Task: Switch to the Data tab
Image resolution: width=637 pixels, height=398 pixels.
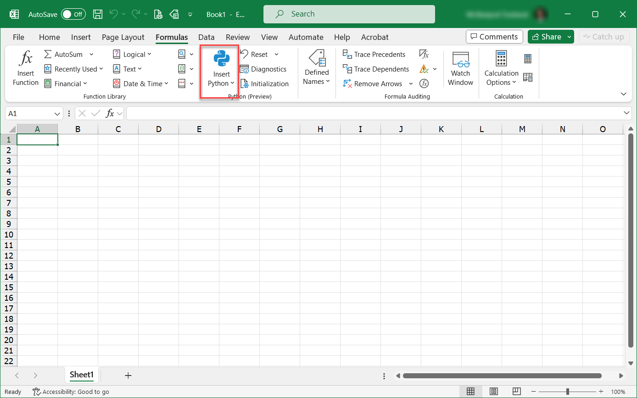Action: [x=207, y=37]
